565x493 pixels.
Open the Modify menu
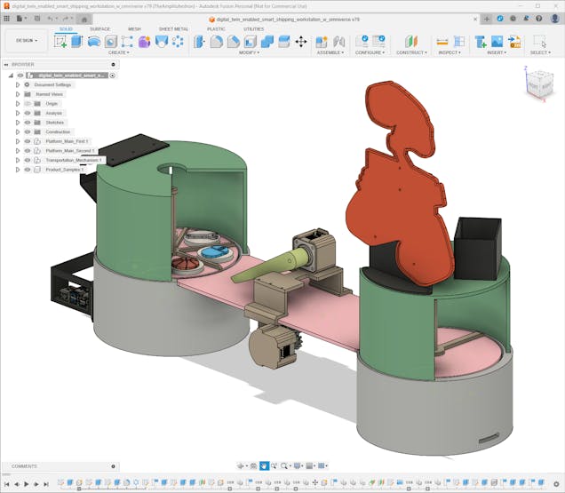click(x=251, y=53)
